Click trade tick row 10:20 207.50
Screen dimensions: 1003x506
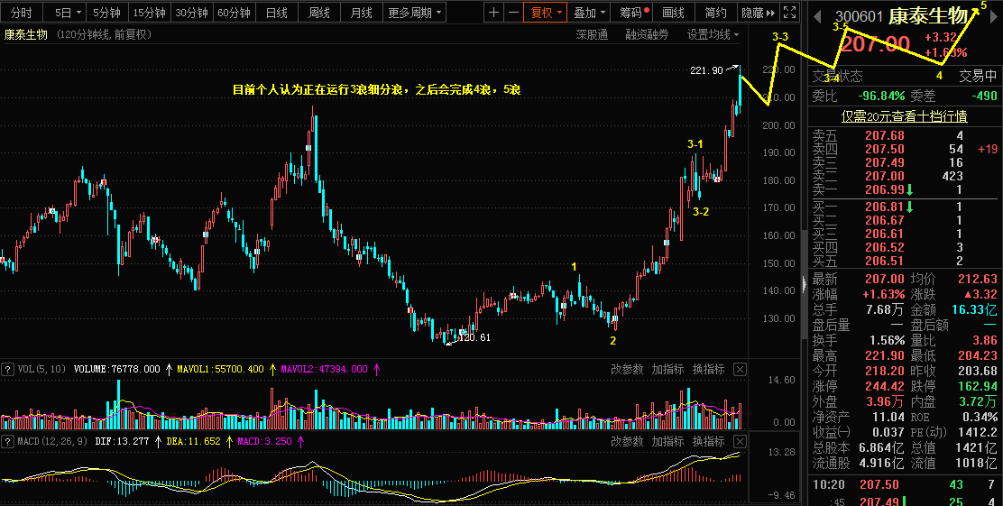905,485
